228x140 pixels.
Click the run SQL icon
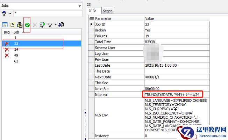point(42,25)
